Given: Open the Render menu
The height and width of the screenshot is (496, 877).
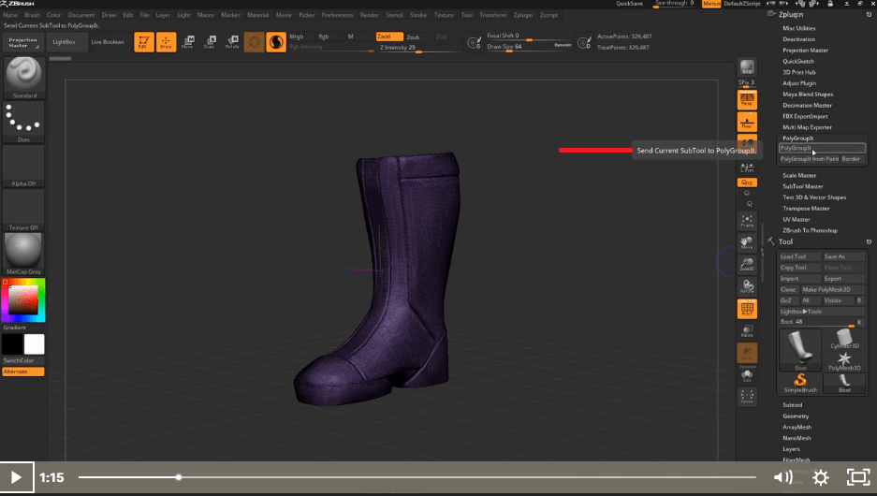Looking at the screenshot, I should point(370,15).
